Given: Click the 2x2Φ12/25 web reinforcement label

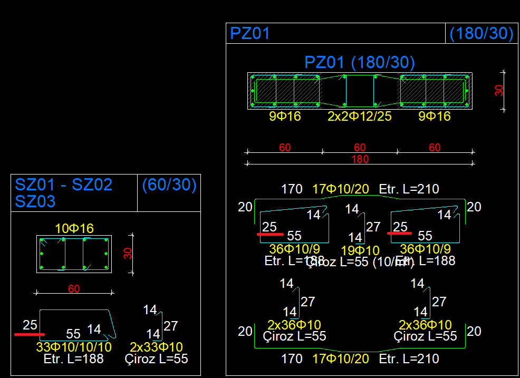Looking at the screenshot, I should click(x=360, y=117).
